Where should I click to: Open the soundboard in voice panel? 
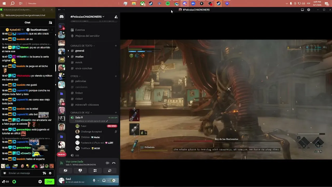tap(110, 171)
